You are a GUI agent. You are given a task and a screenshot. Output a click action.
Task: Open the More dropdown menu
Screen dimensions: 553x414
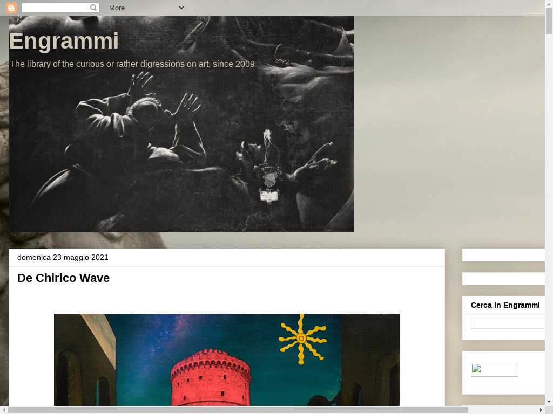click(117, 8)
